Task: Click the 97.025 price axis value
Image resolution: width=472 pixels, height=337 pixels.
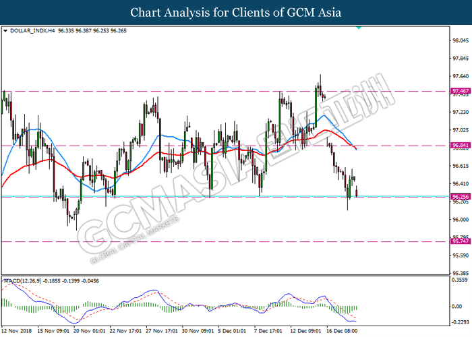Action: tap(461, 130)
